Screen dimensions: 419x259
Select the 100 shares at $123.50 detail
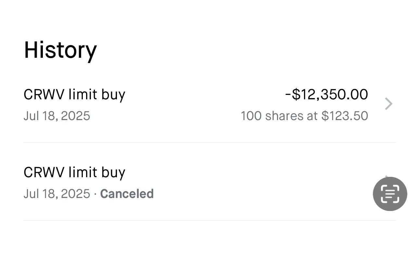point(304,116)
